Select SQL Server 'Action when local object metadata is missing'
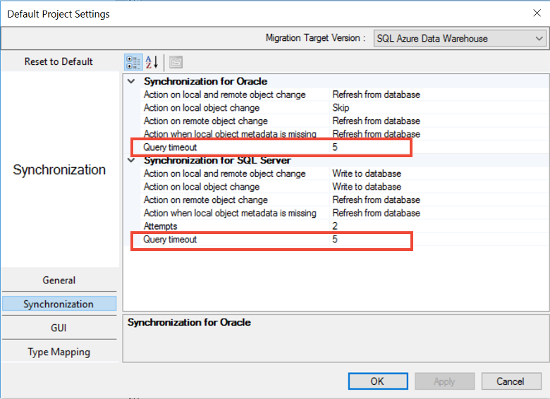 point(230,213)
